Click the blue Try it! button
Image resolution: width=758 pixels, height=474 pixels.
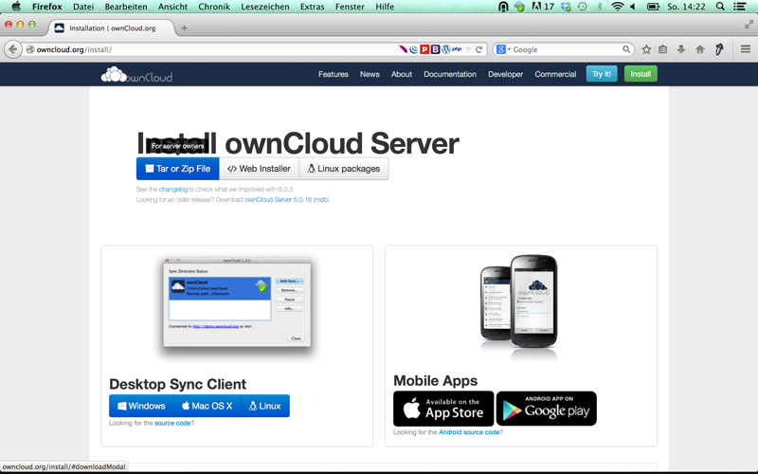coord(602,74)
